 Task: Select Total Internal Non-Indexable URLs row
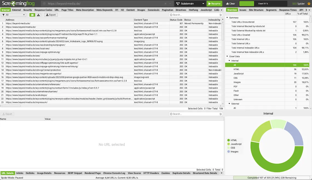tap(267, 52)
